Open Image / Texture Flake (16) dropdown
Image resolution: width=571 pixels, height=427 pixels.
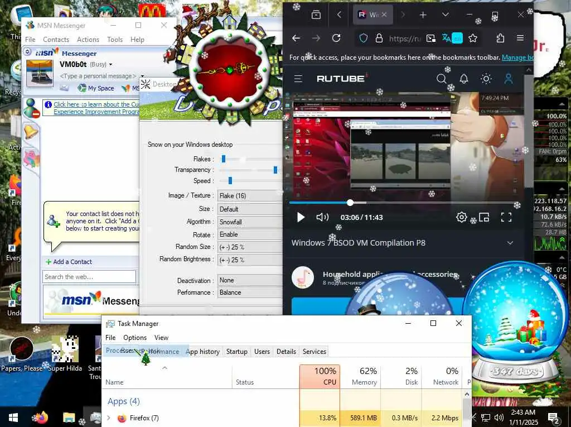click(x=250, y=196)
